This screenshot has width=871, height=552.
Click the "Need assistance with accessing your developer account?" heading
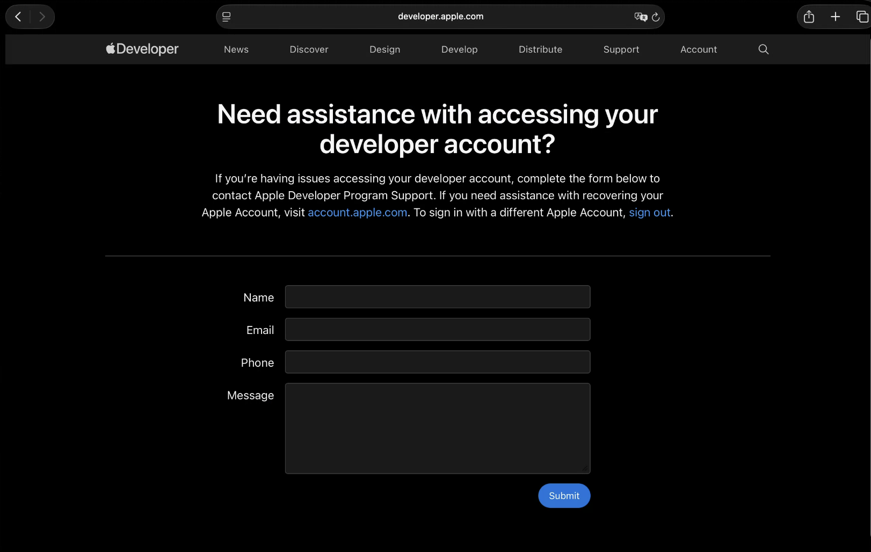coord(437,129)
